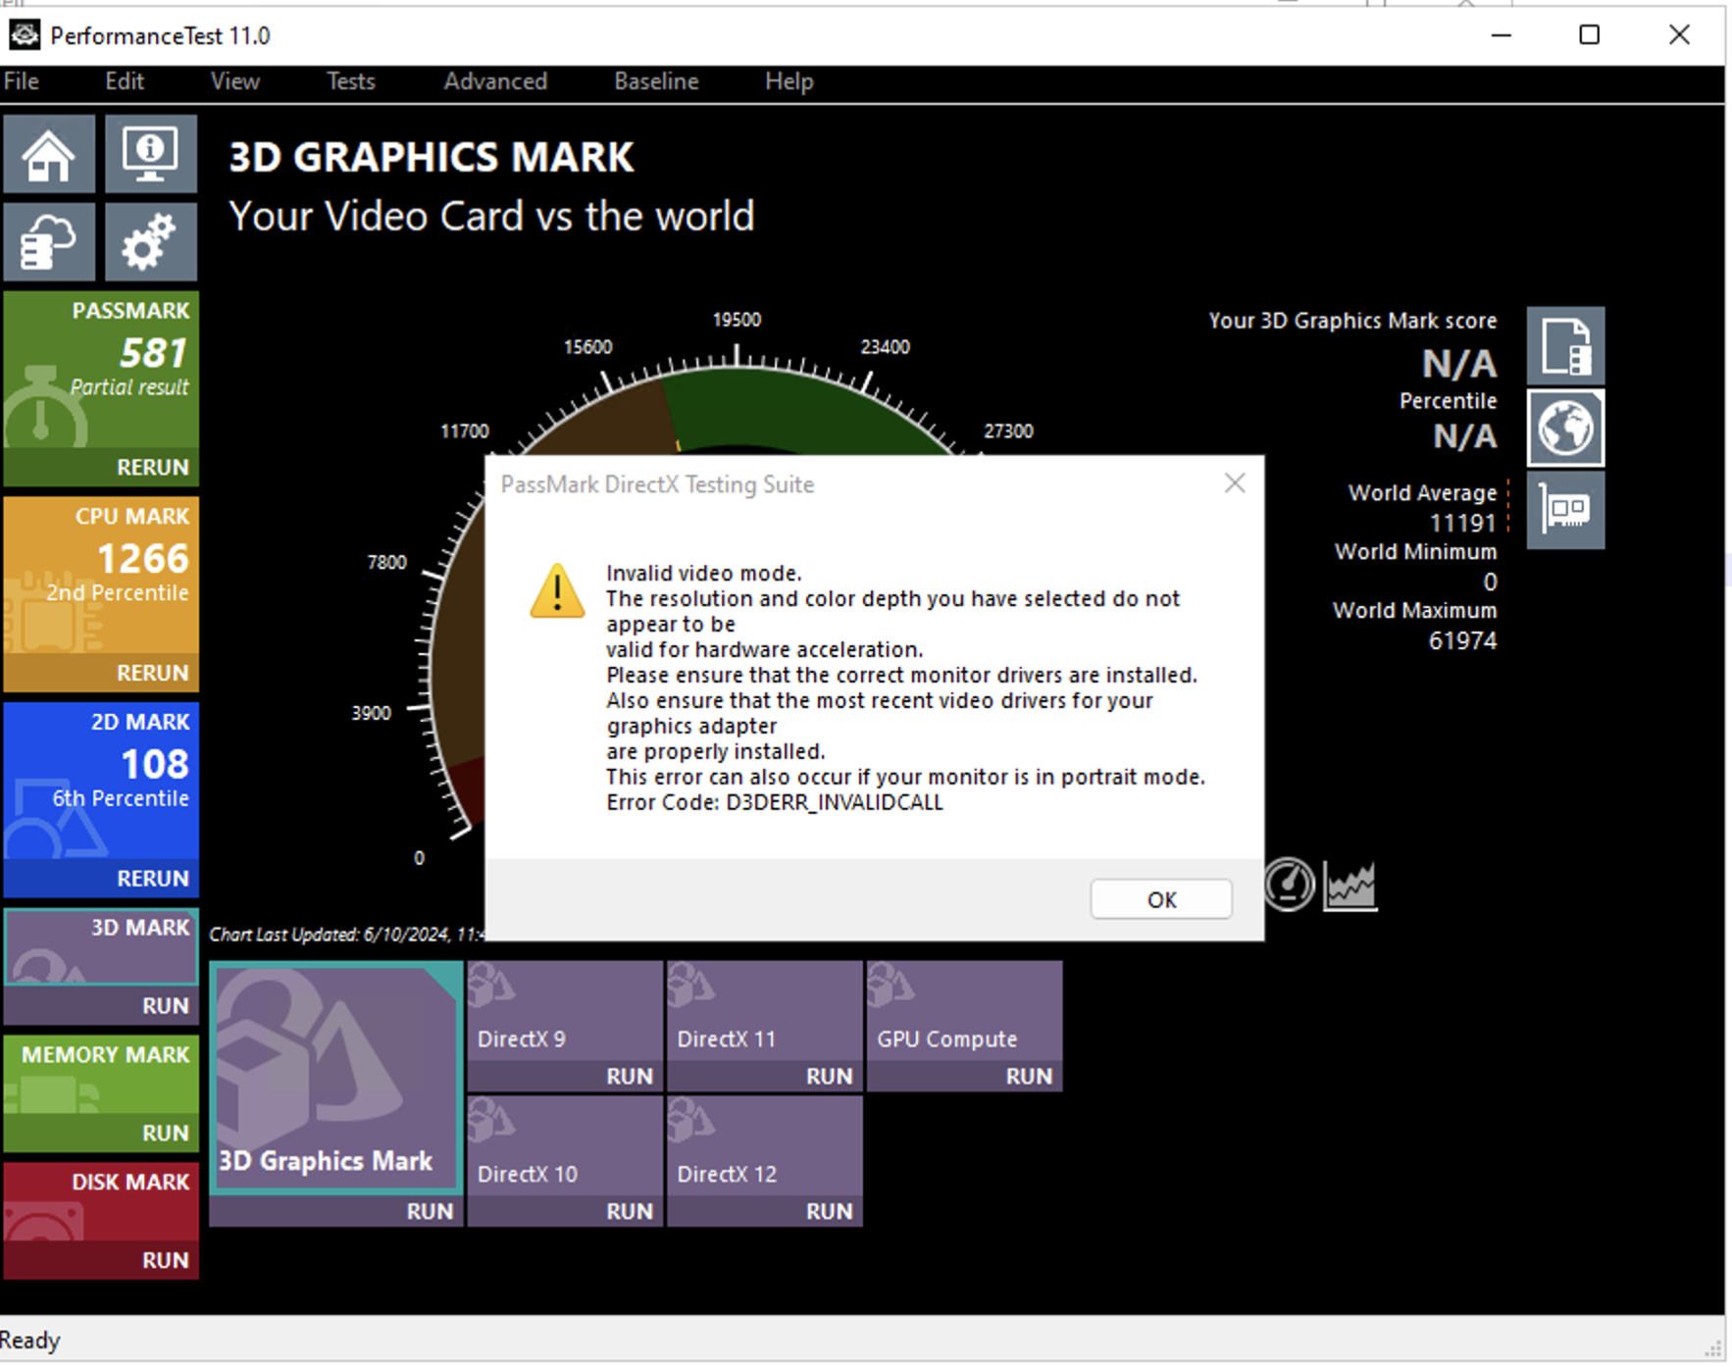
Task: Select the GPU Compute test tile
Action: click(x=965, y=1010)
